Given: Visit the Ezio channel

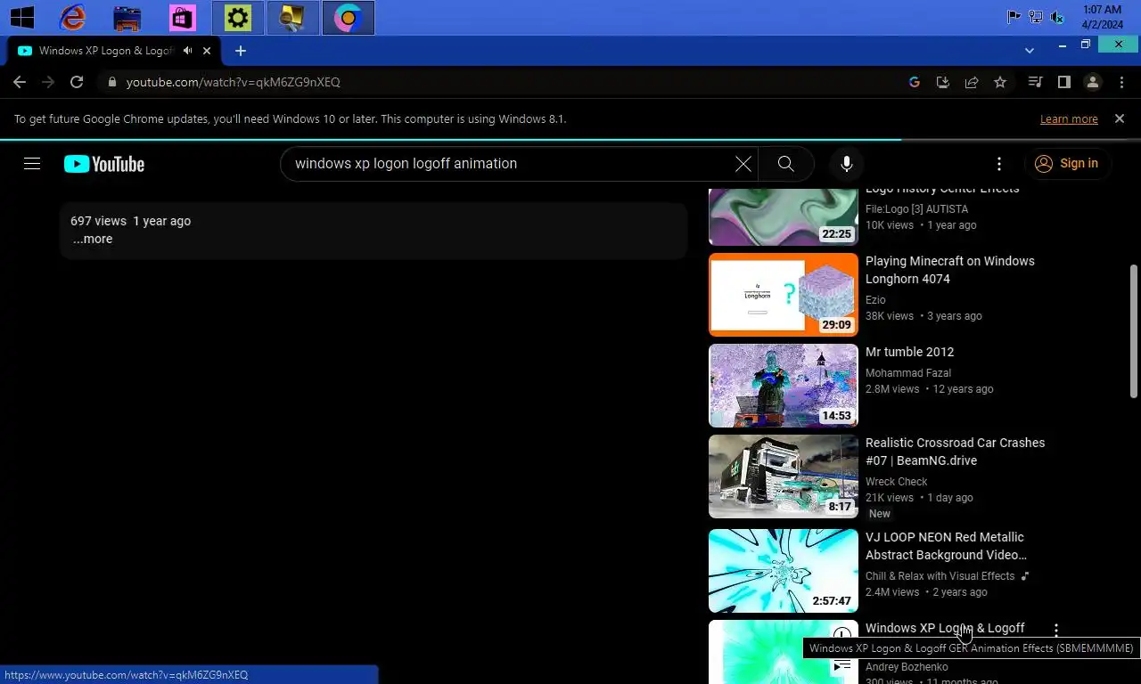Looking at the screenshot, I should click(875, 300).
